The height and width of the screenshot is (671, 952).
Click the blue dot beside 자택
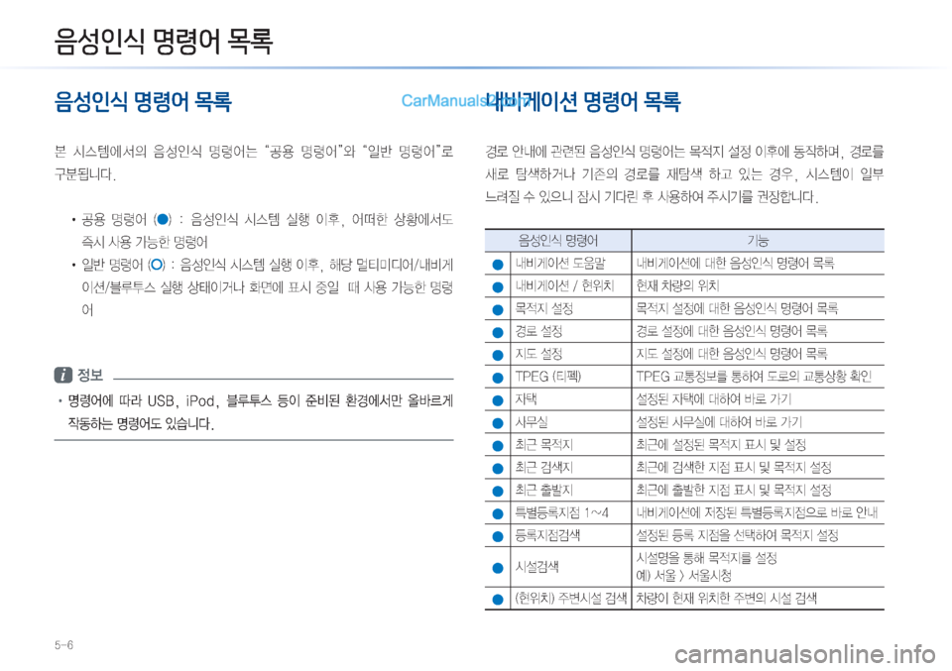tap(498, 400)
